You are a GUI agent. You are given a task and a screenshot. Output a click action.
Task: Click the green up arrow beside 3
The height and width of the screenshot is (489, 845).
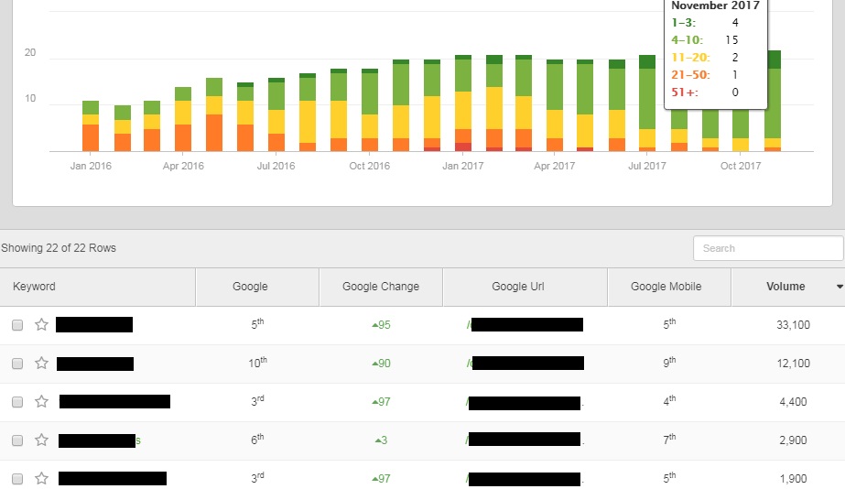click(x=378, y=440)
